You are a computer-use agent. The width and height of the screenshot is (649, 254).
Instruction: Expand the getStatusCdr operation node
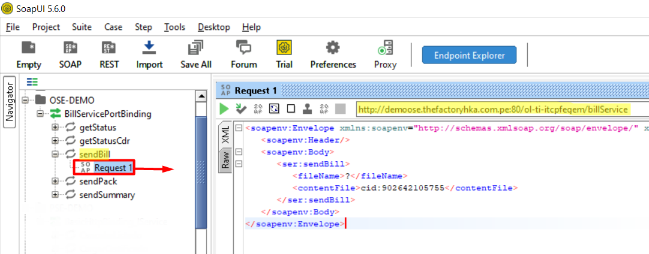pos(55,141)
